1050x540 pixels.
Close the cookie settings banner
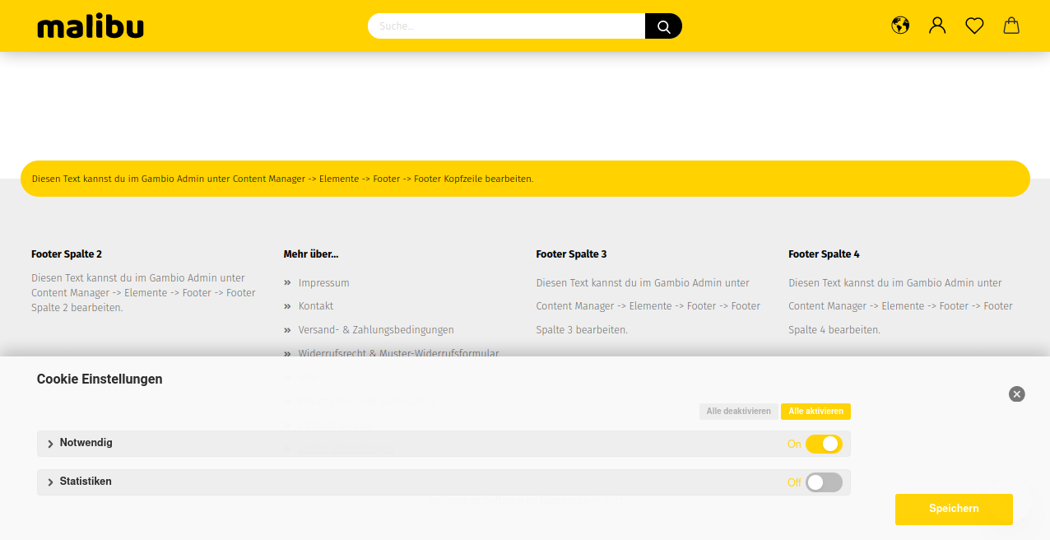(x=1017, y=394)
